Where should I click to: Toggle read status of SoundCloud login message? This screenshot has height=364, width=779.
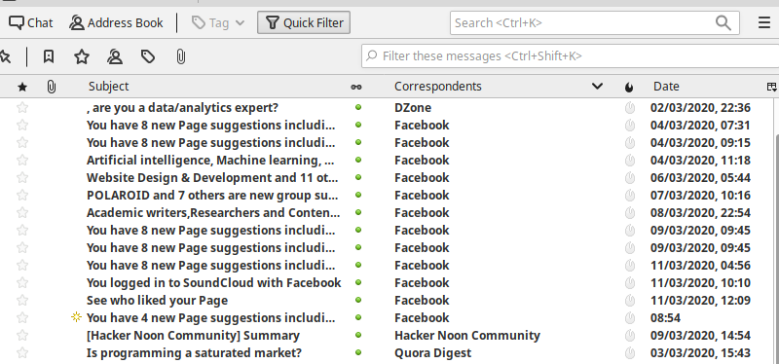[358, 282]
